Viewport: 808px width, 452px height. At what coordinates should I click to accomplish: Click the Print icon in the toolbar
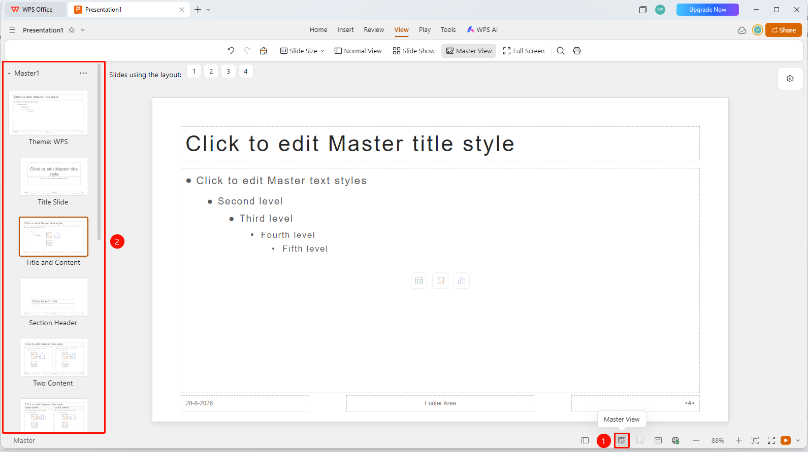coord(577,51)
